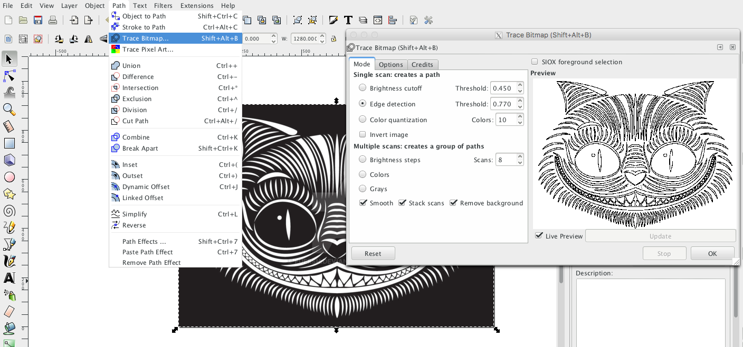Click the New document icon
Viewport: 743px width, 347px height.
point(8,20)
